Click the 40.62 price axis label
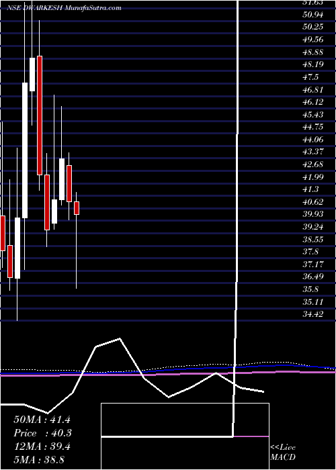 coord(312,201)
